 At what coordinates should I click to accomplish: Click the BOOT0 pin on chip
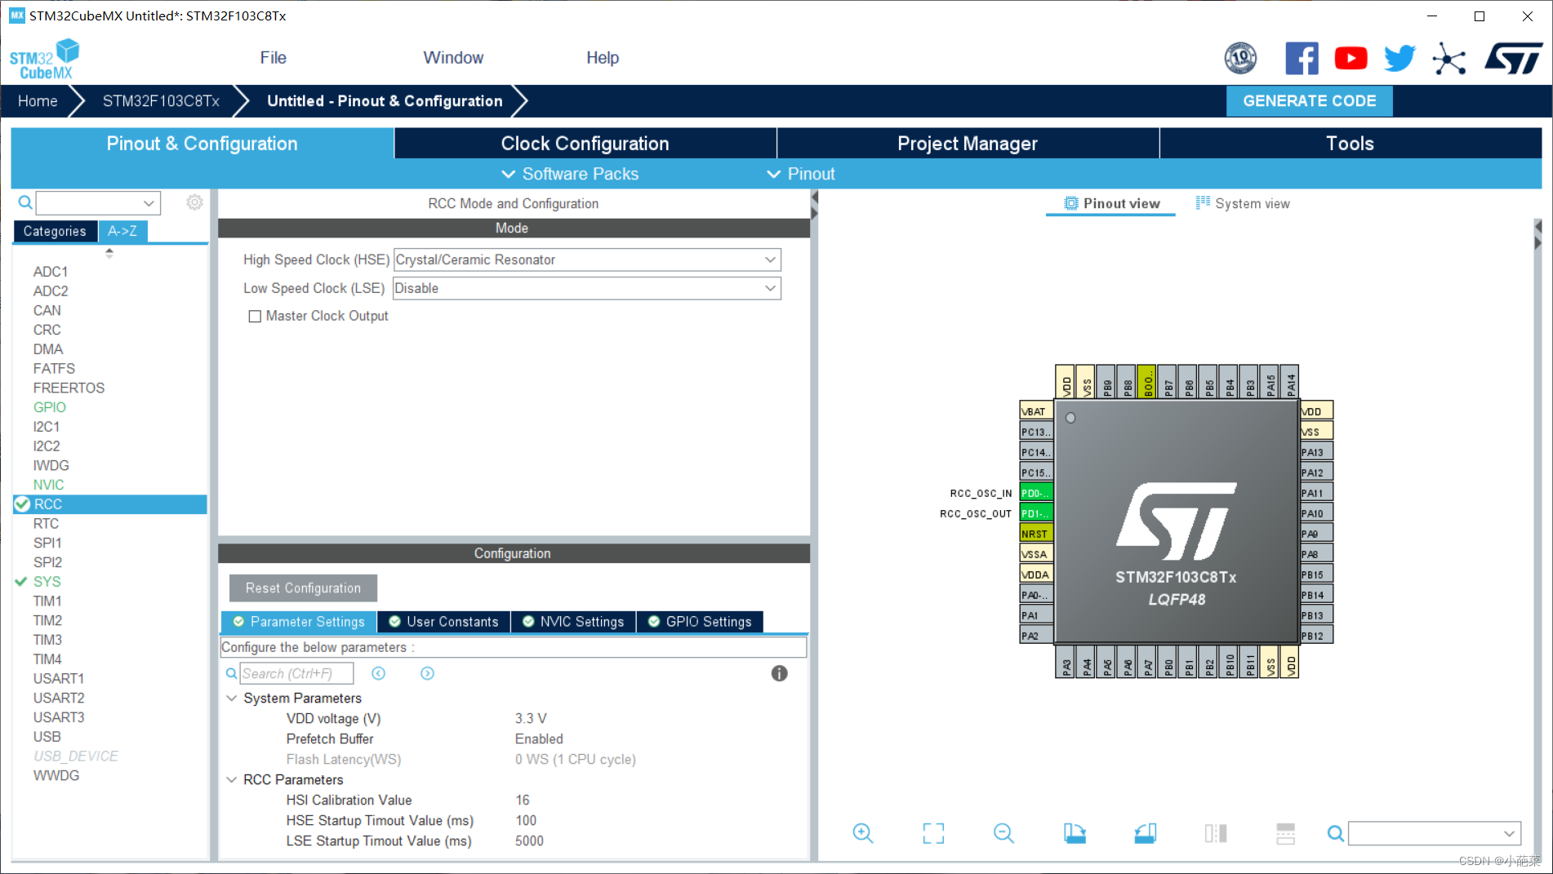point(1146,381)
